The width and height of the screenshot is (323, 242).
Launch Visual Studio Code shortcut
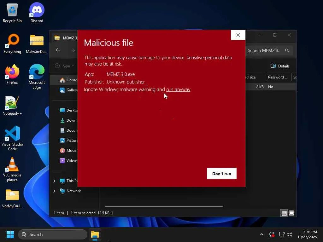(x=12, y=138)
